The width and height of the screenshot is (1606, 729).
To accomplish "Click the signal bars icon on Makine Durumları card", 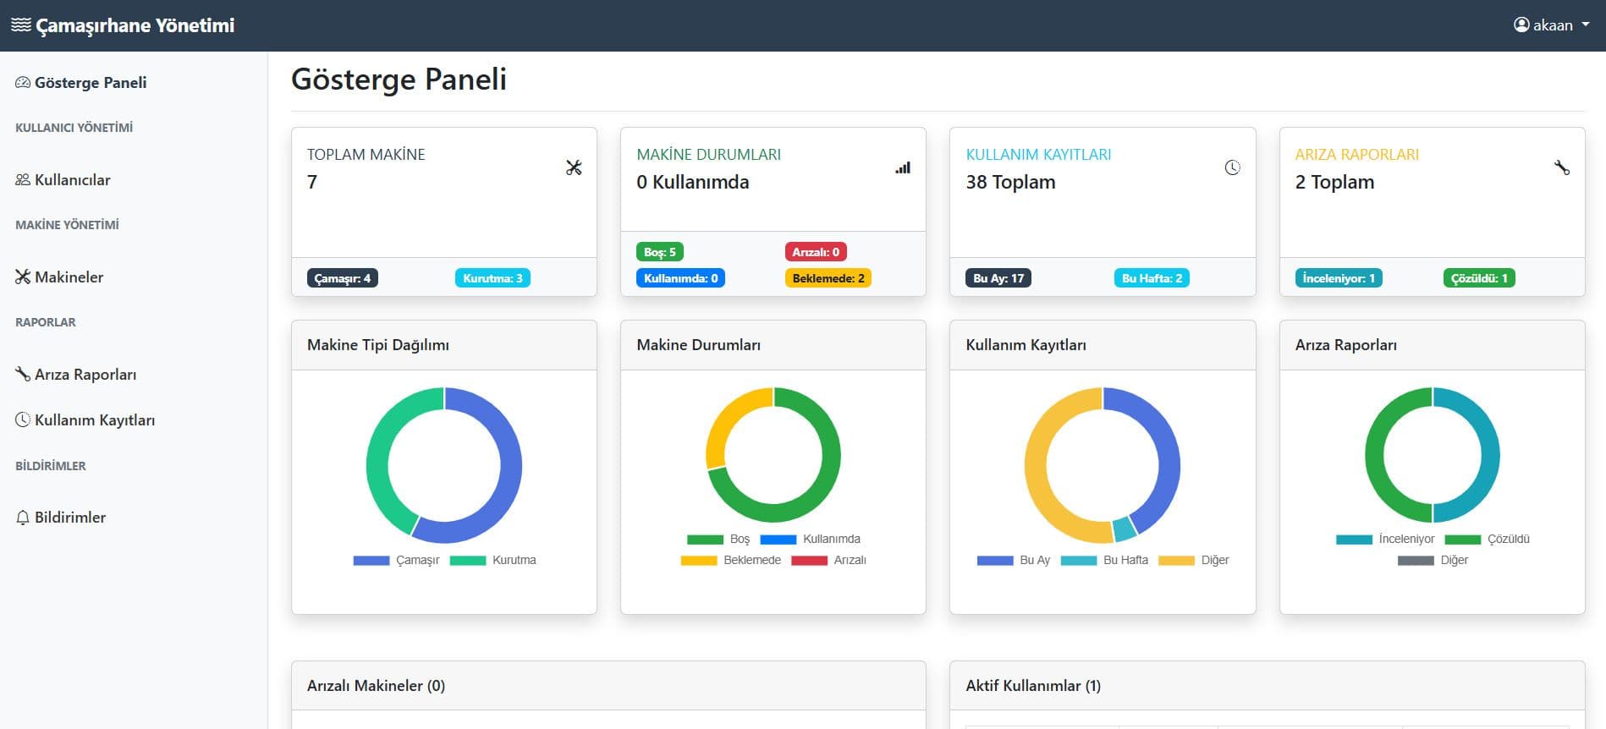I will pyautogui.click(x=903, y=167).
